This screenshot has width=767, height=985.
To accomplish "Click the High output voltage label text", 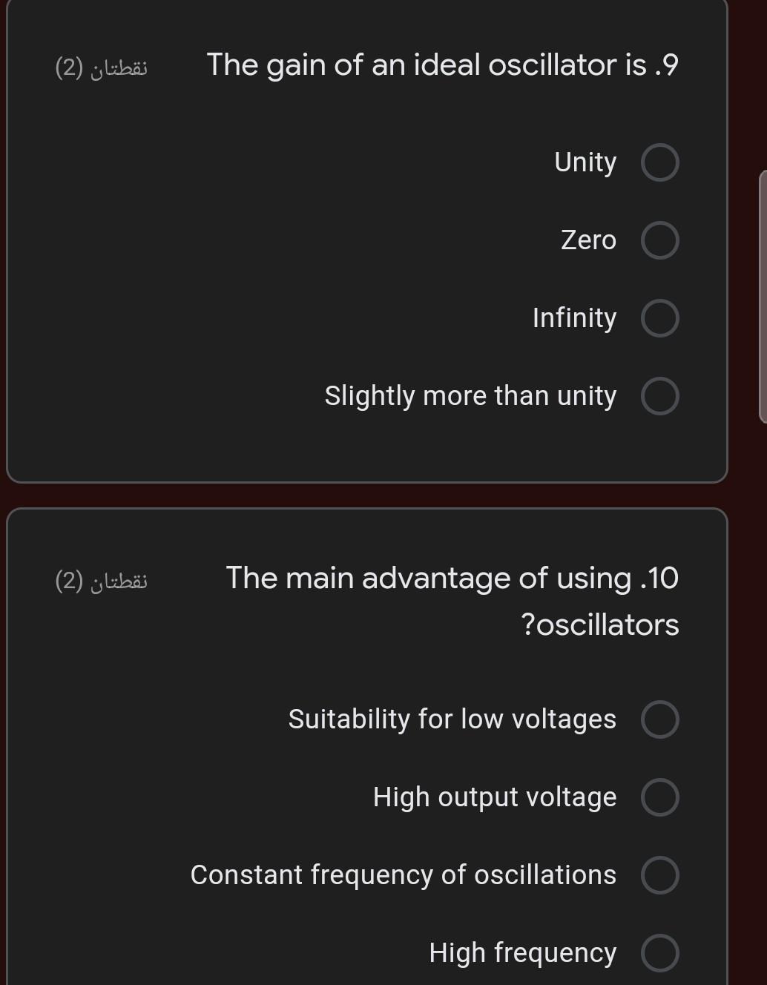I will (x=494, y=797).
